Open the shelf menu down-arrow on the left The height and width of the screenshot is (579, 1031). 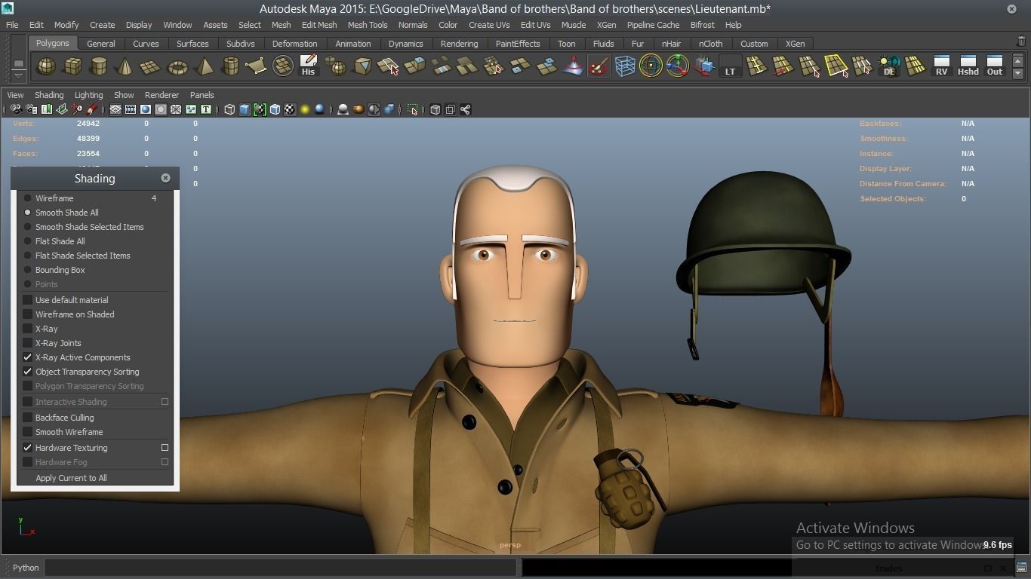19,75
